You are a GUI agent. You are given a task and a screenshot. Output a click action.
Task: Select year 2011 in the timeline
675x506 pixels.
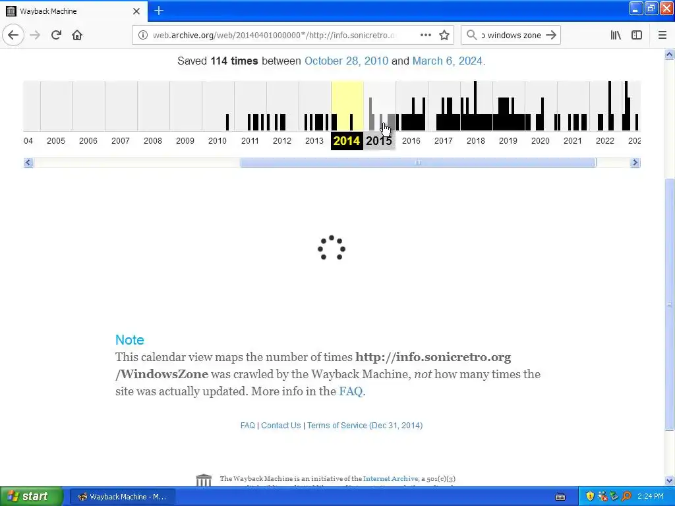pos(250,141)
